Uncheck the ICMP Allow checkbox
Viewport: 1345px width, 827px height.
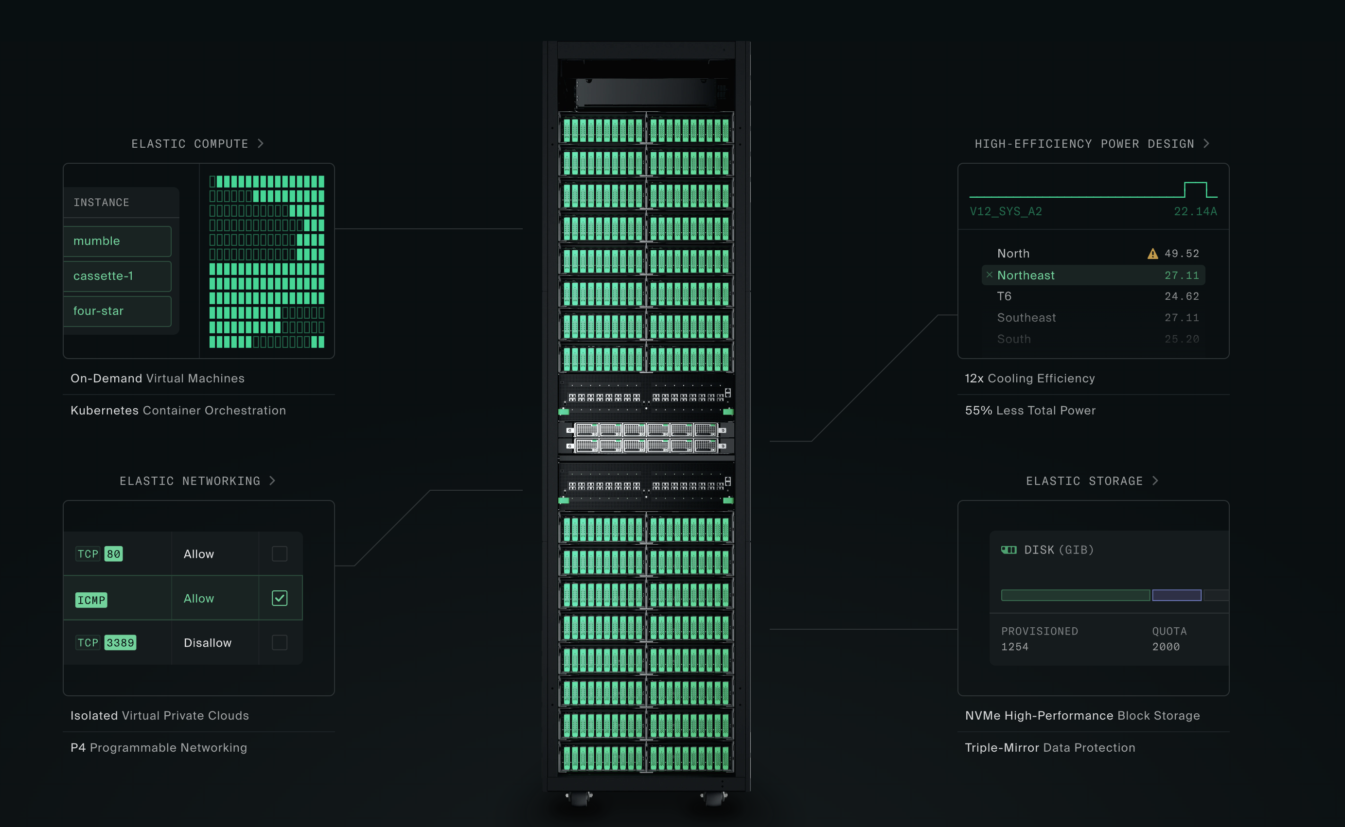280,598
